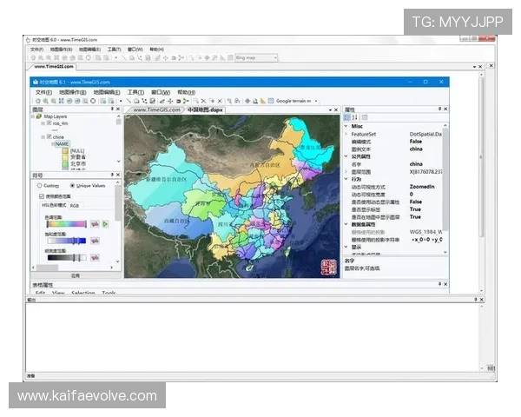Click the green branching node tool icon
The image size is (521, 417).
coord(186,101)
